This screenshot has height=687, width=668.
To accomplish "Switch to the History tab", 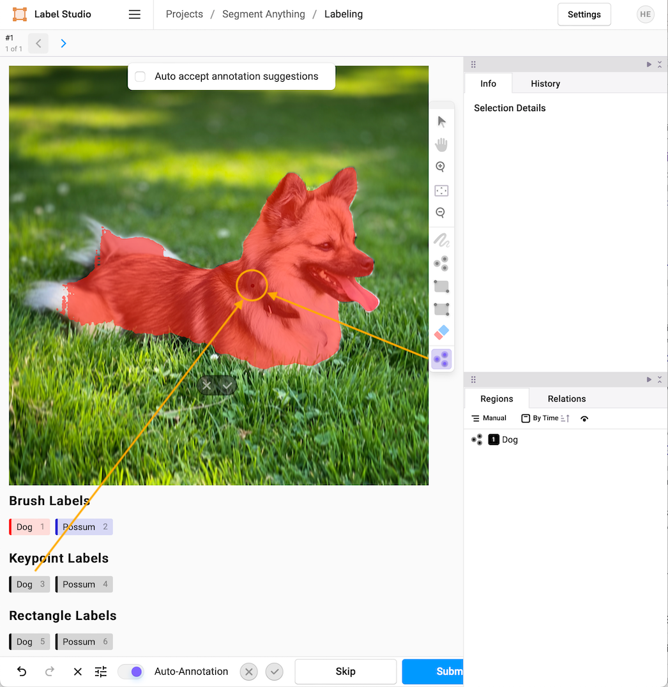I will (x=545, y=84).
